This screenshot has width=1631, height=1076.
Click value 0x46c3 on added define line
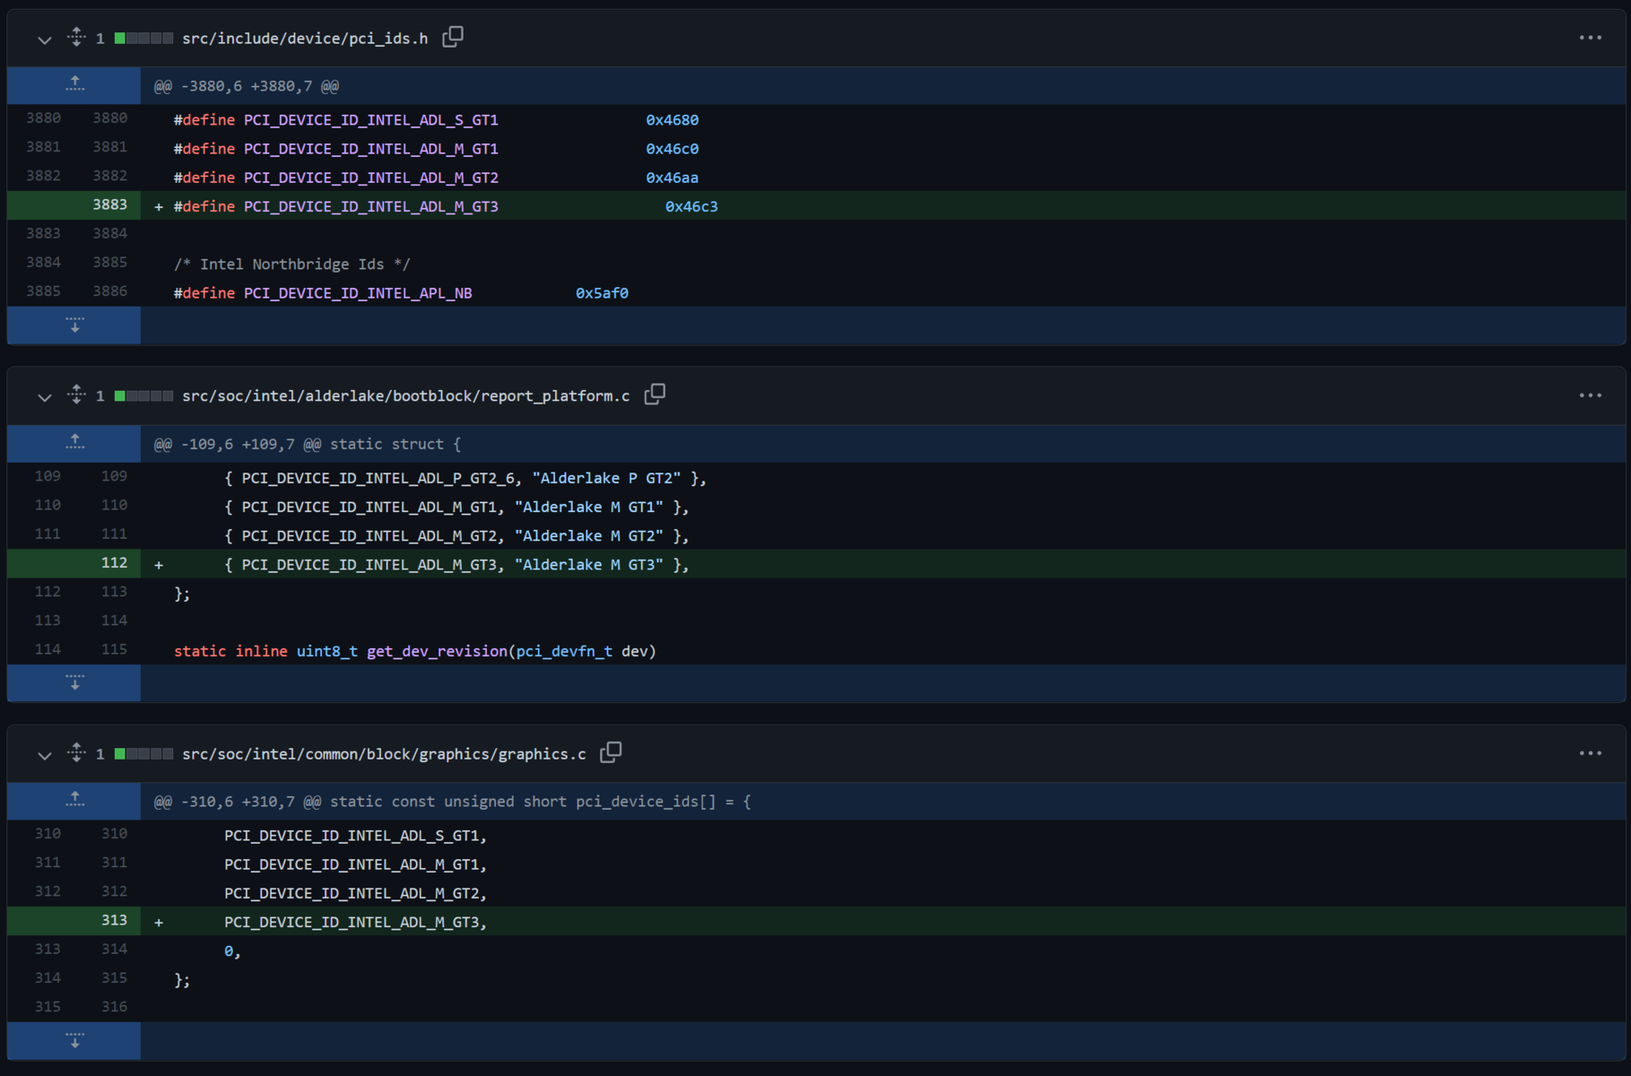(691, 206)
